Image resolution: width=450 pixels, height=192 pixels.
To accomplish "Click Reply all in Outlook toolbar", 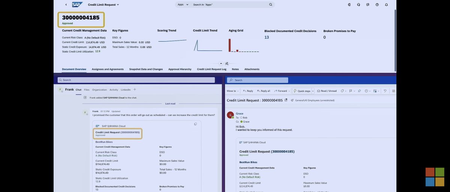I will (263, 91).
